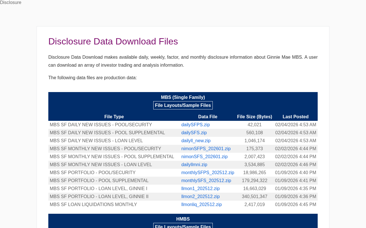
Task: Click the Data File column header
Action: 208,117
